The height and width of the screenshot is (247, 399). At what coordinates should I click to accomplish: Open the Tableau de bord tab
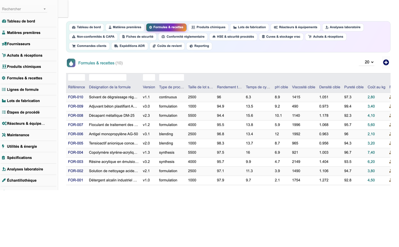pos(86,27)
